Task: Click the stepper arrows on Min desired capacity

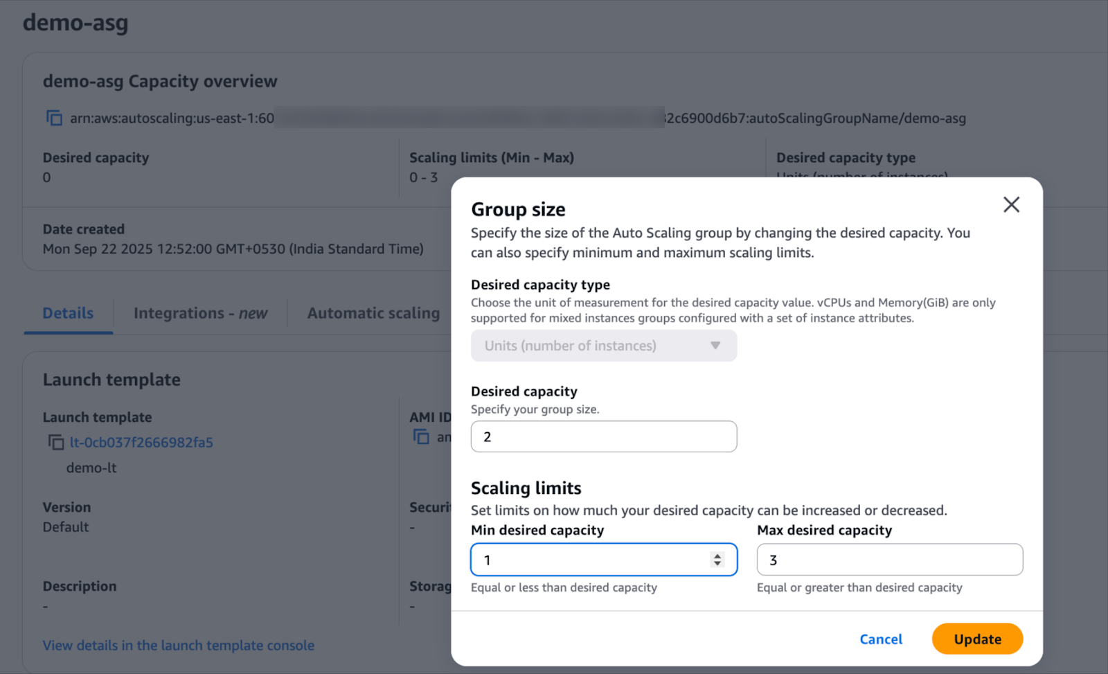Action: 717,559
